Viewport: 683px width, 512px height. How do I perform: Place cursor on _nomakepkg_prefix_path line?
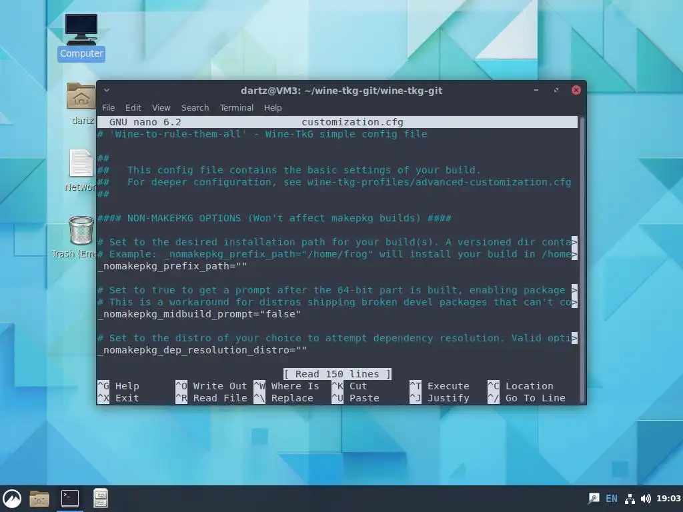click(x=173, y=267)
